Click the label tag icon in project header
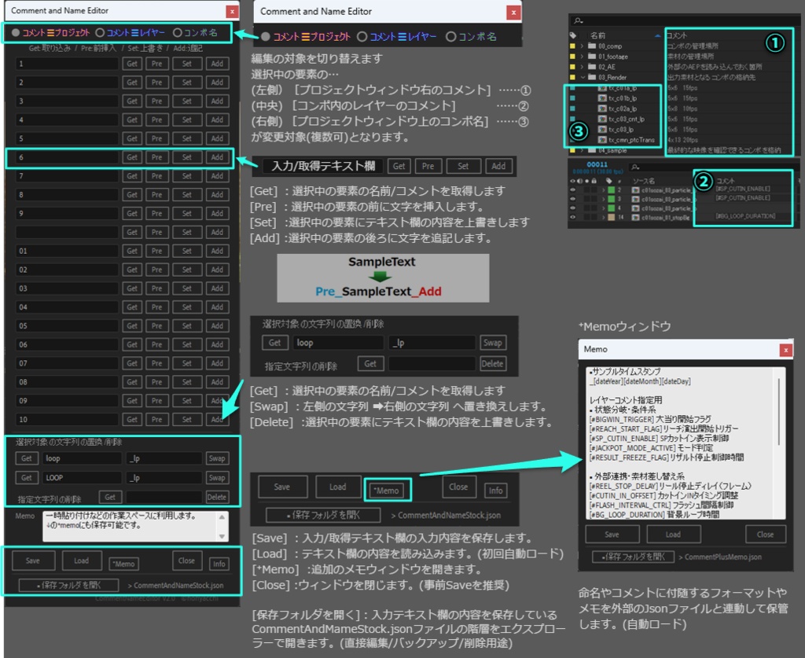 click(x=573, y=35)
